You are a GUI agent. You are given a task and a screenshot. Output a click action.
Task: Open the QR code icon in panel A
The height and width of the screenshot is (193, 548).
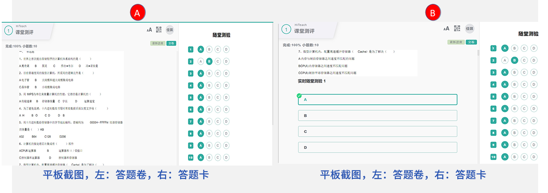tap(159, 30)
